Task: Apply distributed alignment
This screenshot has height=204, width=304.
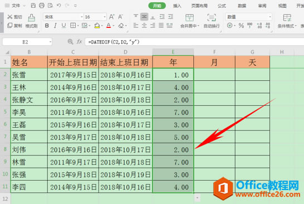Action: [x=169, y=26]
